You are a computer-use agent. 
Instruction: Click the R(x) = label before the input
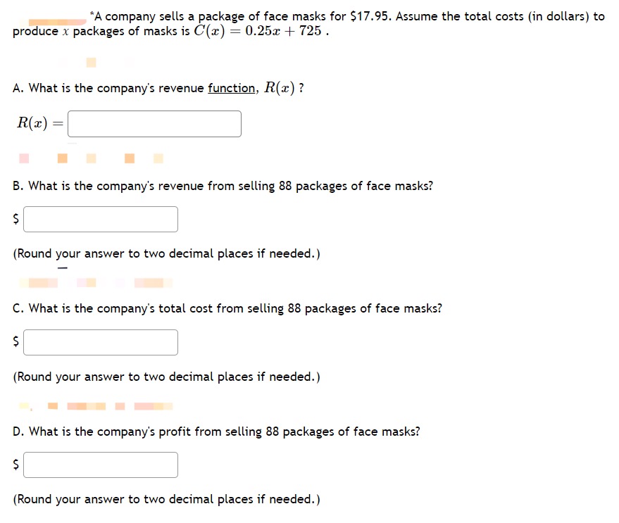[37, 124]
